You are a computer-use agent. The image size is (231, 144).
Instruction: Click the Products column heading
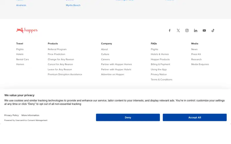click(x=53, y=43)
